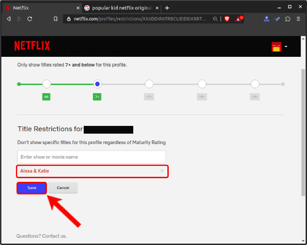The height and width of the screenshot is (245, 307).
Task: Switch to the Netflix tab
Action: coord(42,8)
